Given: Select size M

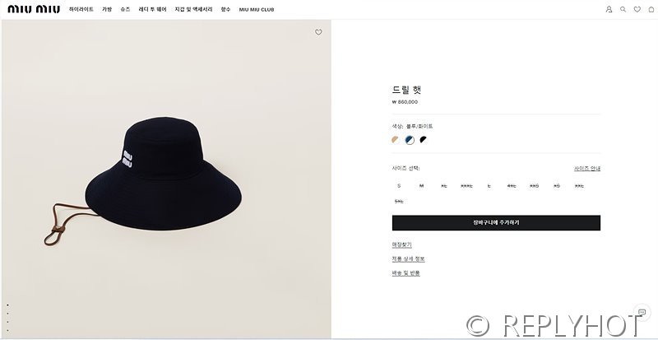Looking at the screenshot, I should click(x=421, y=185).
